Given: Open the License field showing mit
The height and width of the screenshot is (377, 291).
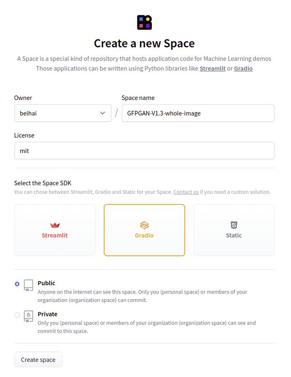Looking at the screenshot, I should click(x=144, y=150).
